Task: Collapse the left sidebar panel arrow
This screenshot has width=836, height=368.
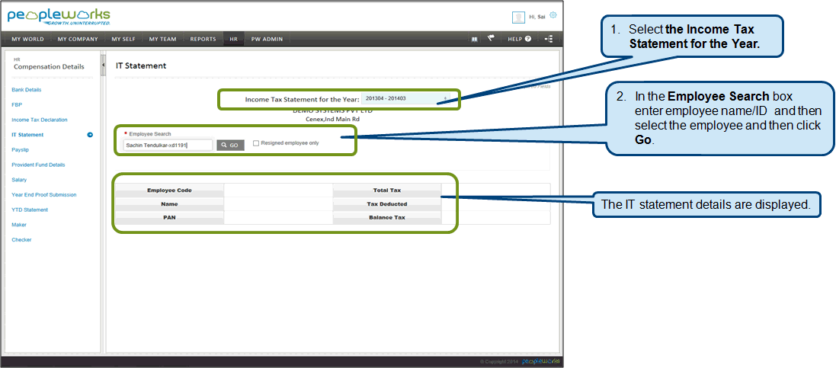Action: (103, 66)
